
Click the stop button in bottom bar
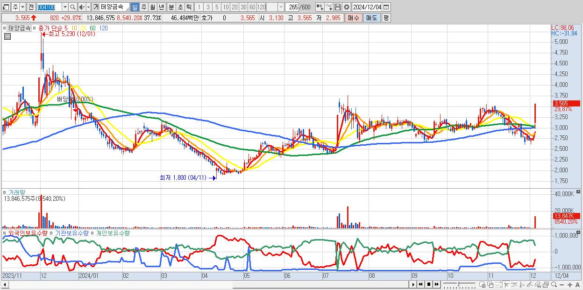[x=429, y=284]
